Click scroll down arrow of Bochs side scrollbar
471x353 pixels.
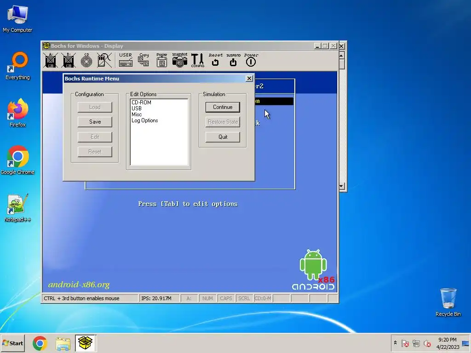342,186
